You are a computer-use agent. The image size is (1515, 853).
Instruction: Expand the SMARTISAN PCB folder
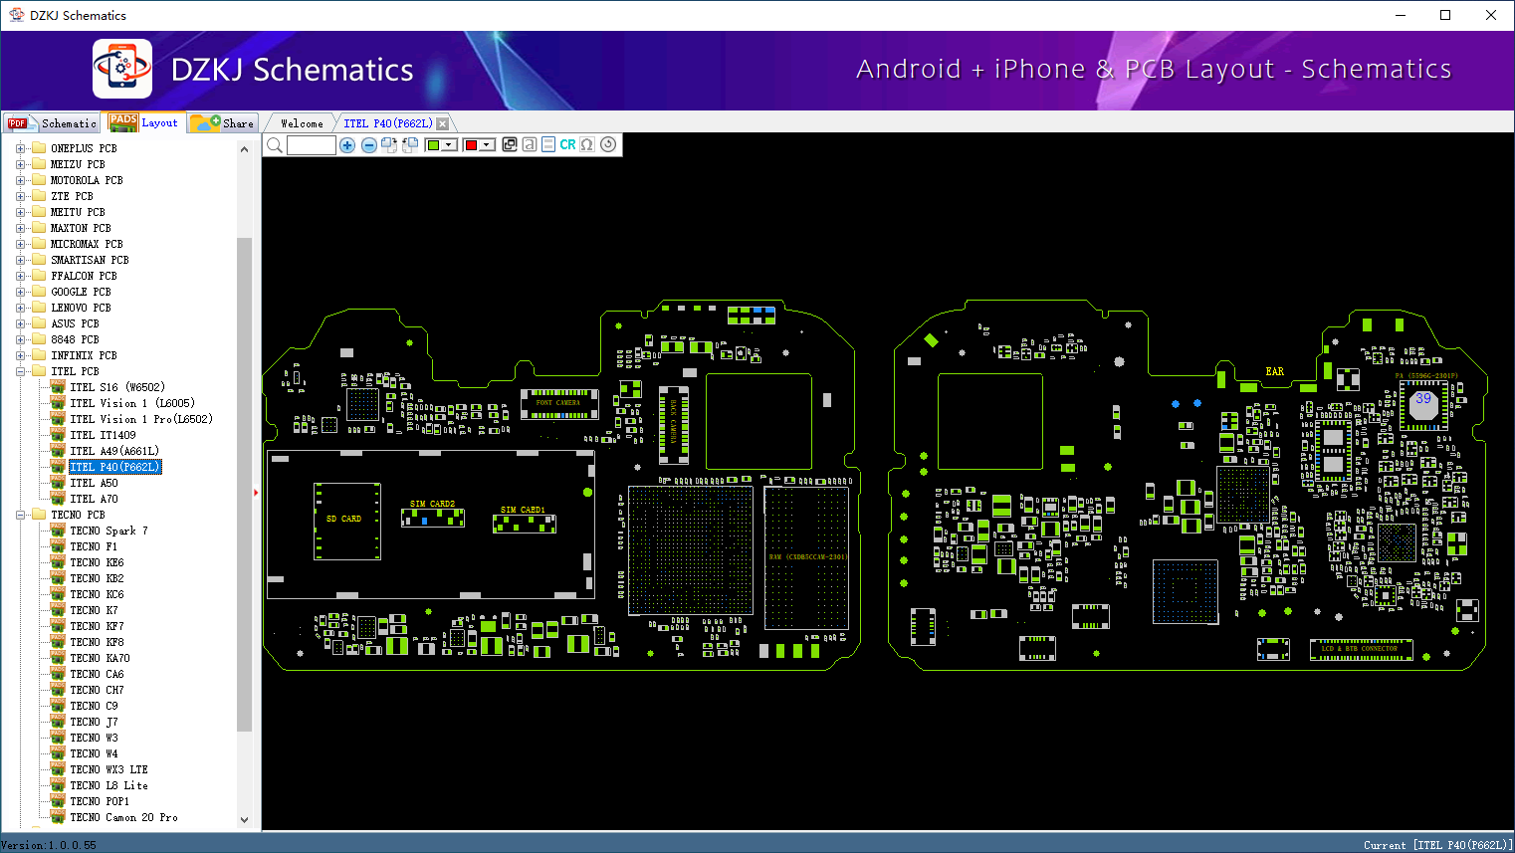tap(20, 260)
